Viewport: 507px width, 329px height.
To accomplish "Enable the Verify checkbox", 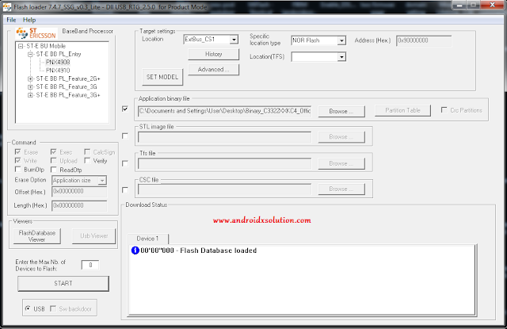I will coord(87,160).
